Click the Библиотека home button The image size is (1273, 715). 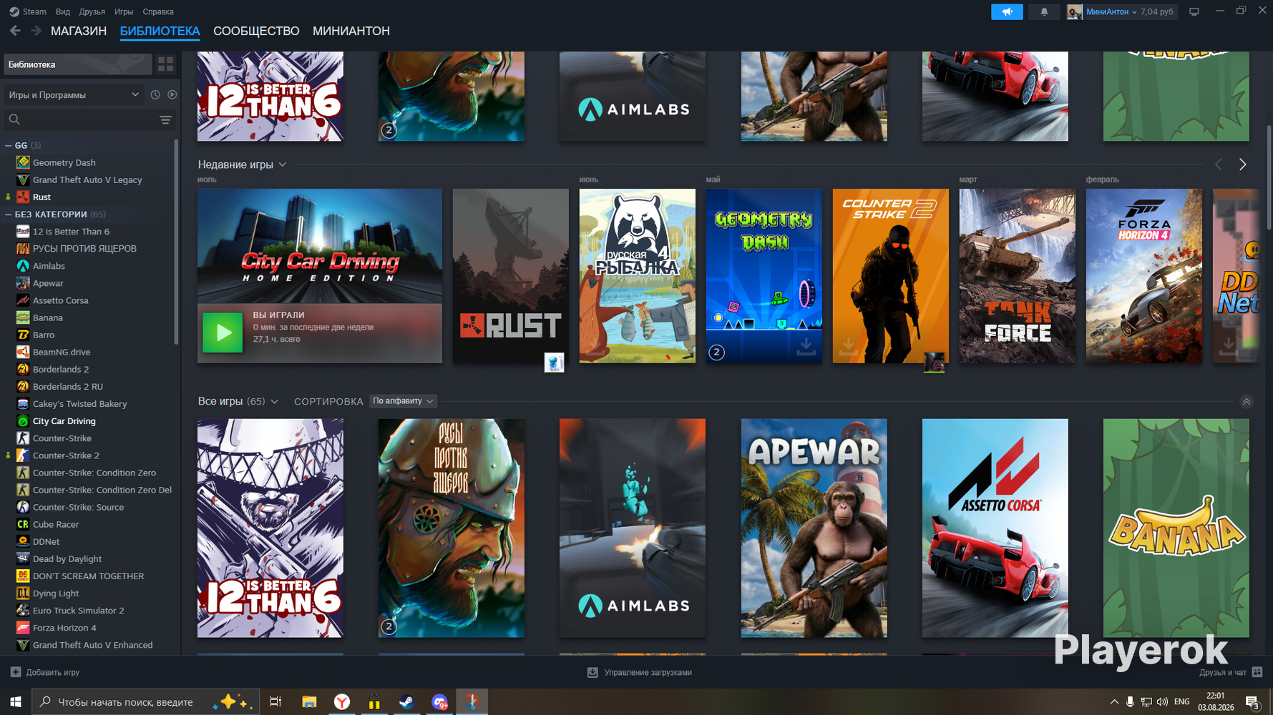[78, 64]
